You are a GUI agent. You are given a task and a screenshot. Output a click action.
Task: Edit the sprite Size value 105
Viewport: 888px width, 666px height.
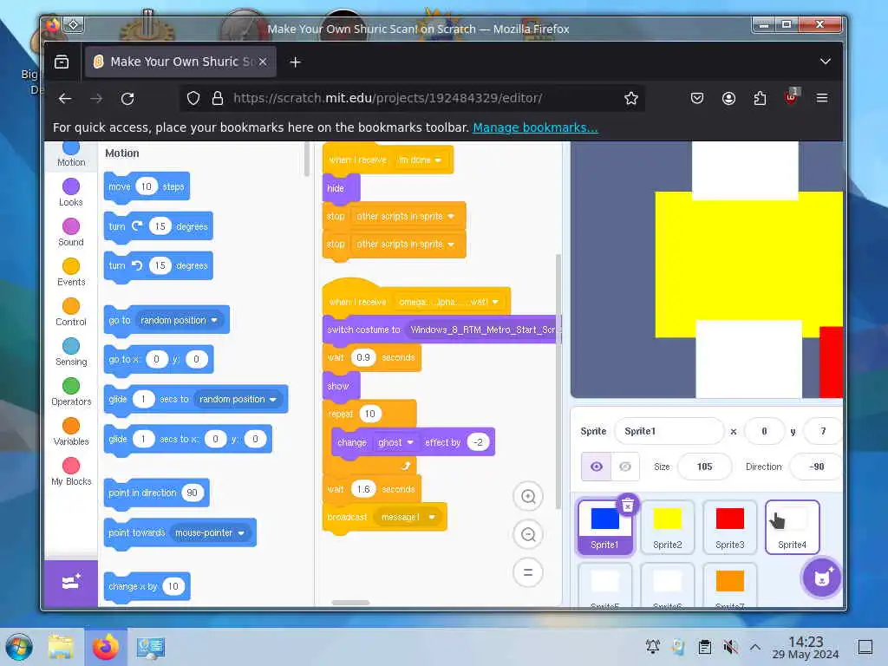pos(704,467)
